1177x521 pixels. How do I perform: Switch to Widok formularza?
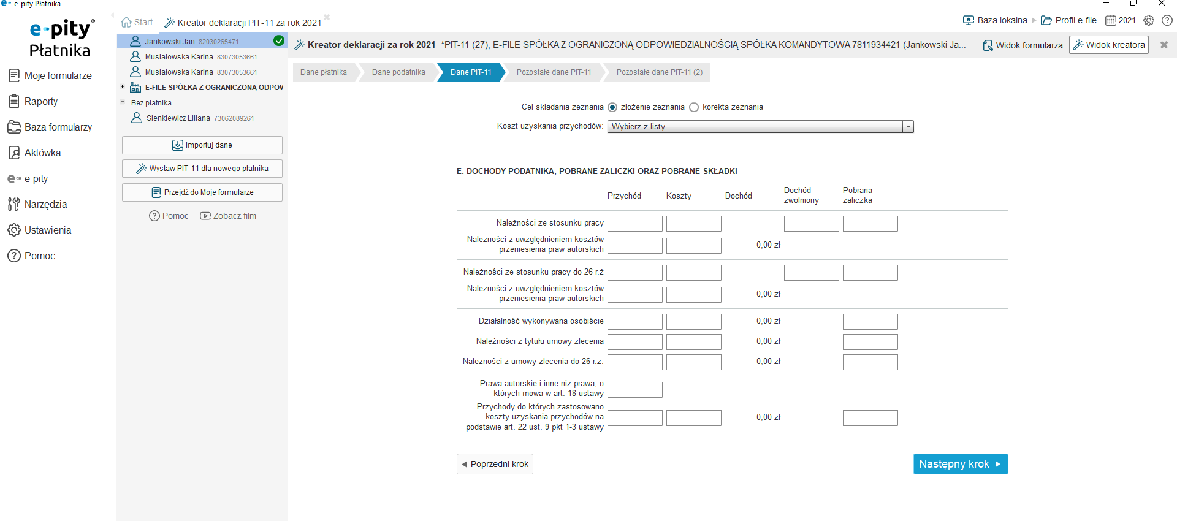click(1023, 45)
